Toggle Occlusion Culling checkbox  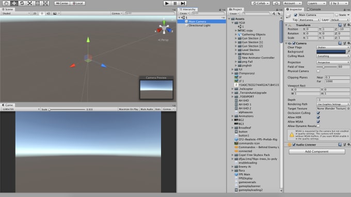click(318, 113)
